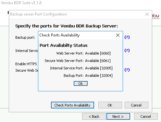Click the Check Ports Availability button

72,105
